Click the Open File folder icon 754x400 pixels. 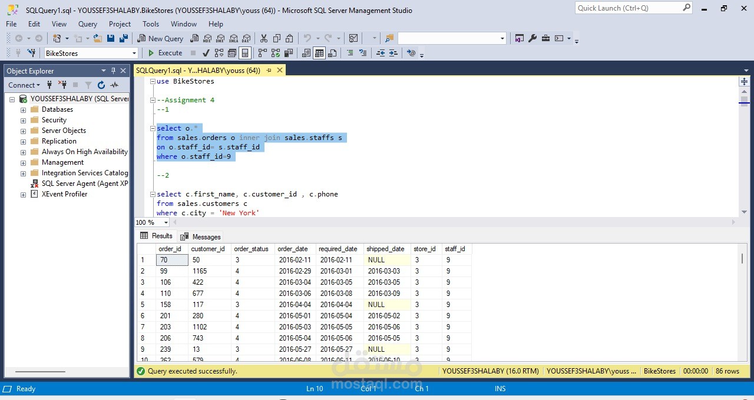(x=98, y=38)
